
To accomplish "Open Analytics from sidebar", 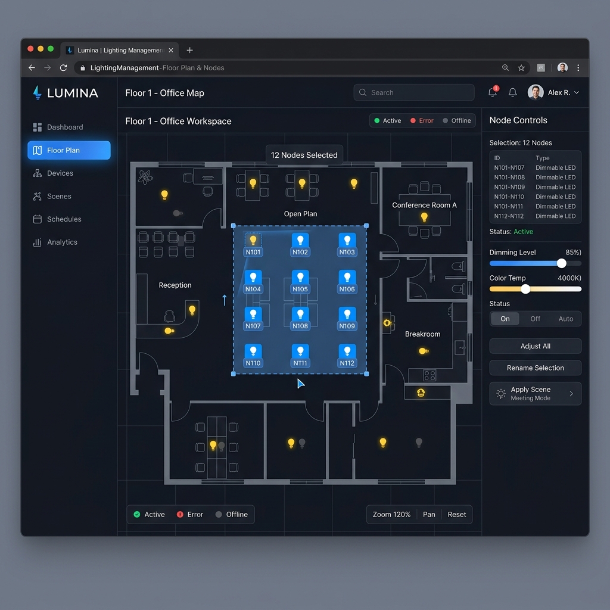I will pos(69,242).
